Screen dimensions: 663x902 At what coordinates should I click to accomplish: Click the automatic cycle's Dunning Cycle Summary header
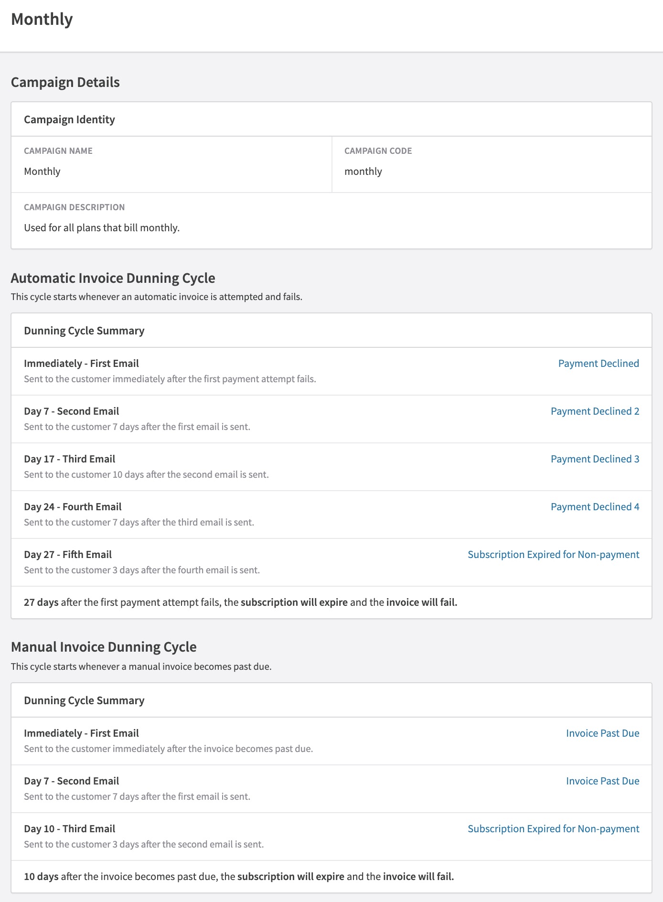[84, 331]
